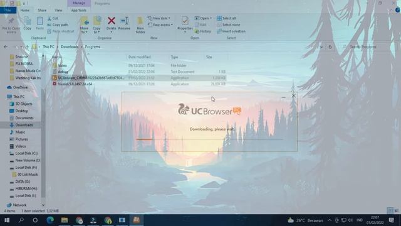This screenshot has height=226, width=401.
Task: Select This PC in navigation pane
Action: pyautogui.click(x=19, y=97)
